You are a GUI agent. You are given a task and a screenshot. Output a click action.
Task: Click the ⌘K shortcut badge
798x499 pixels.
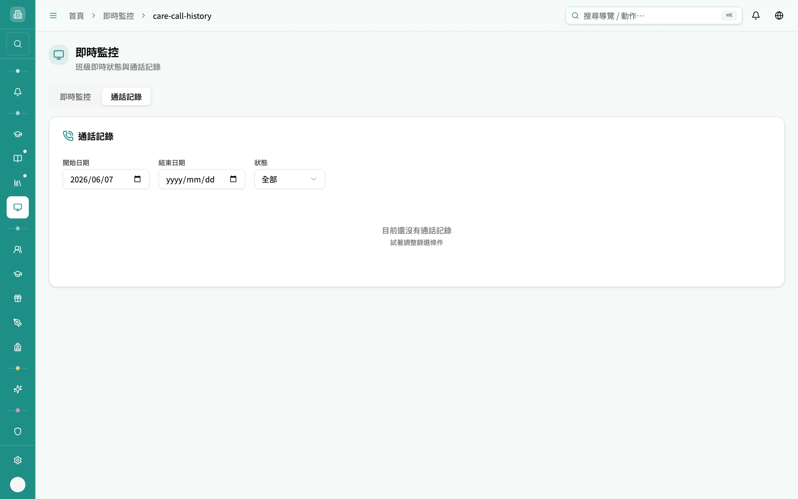[x=729, y=16]
